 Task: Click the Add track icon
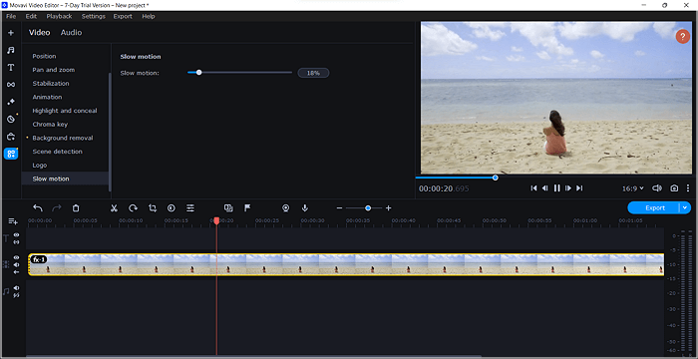pyautogui.click(x=13, y=221)
